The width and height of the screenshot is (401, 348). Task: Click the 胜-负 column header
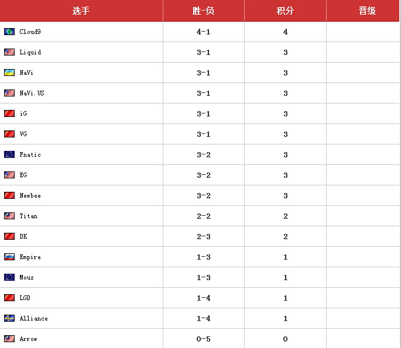(x=204, y=11)
